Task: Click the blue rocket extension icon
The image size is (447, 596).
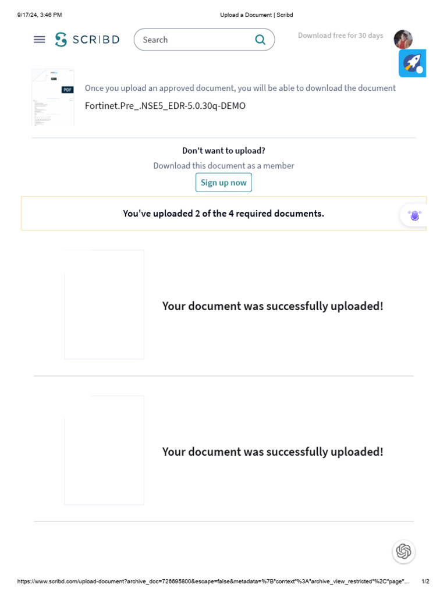Action: pyautogui.click(x=412, y=63)
